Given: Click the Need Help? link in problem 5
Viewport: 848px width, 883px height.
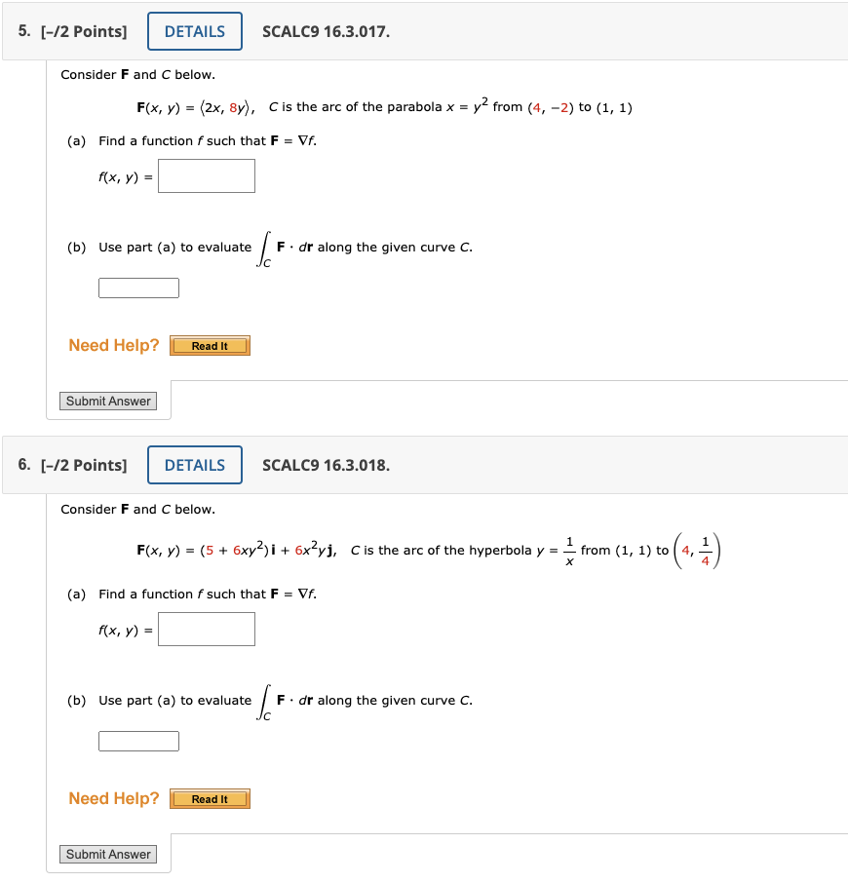Looking at the screenshot, I should coord(112,345).
